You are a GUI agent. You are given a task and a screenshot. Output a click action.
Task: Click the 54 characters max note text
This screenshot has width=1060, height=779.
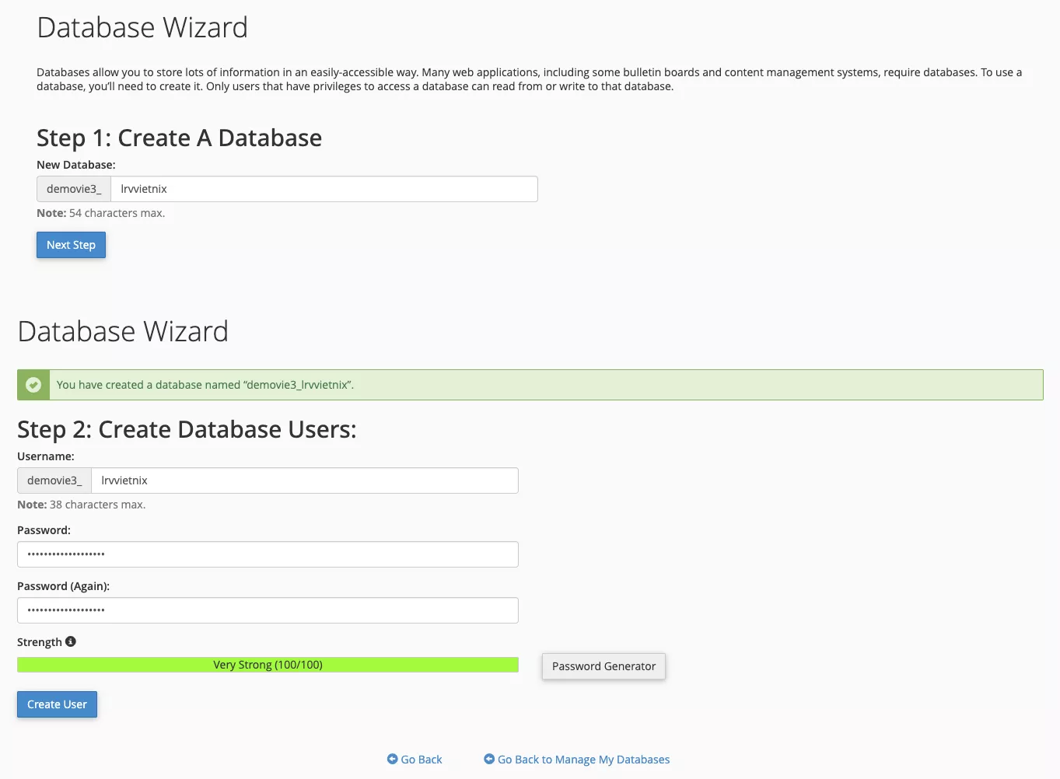(100, 212)
